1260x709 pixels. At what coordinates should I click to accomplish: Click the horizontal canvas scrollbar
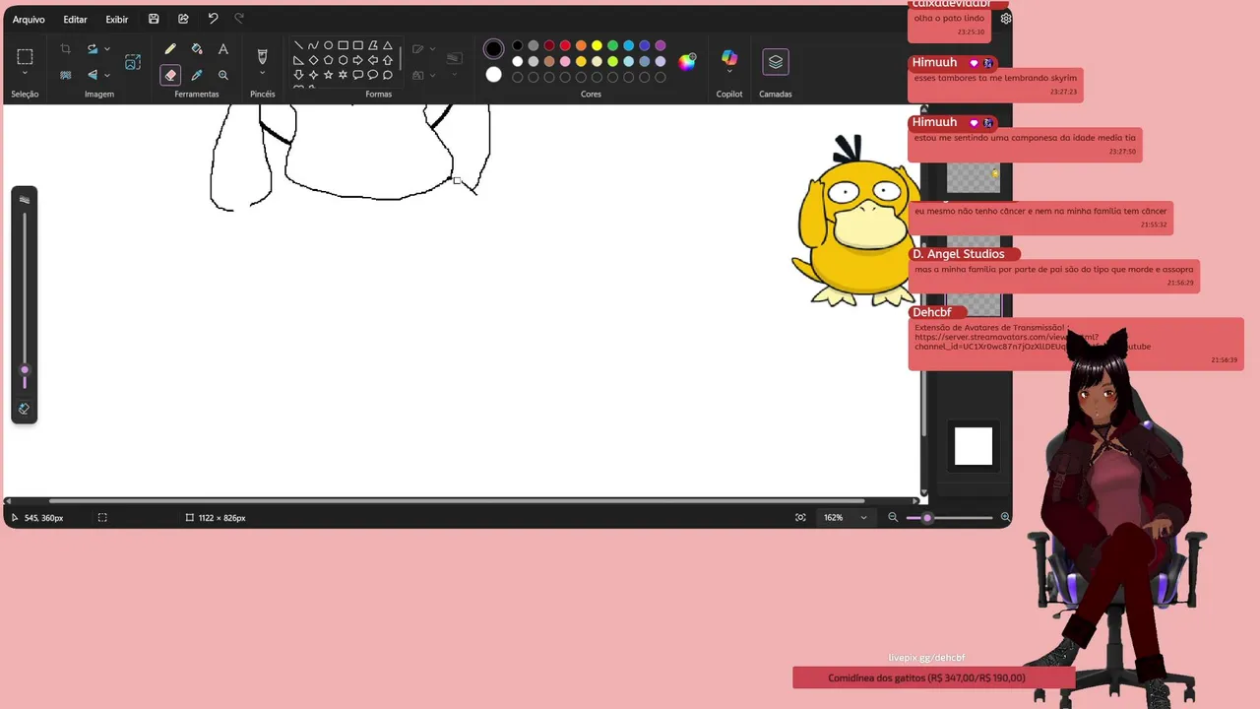456,501
